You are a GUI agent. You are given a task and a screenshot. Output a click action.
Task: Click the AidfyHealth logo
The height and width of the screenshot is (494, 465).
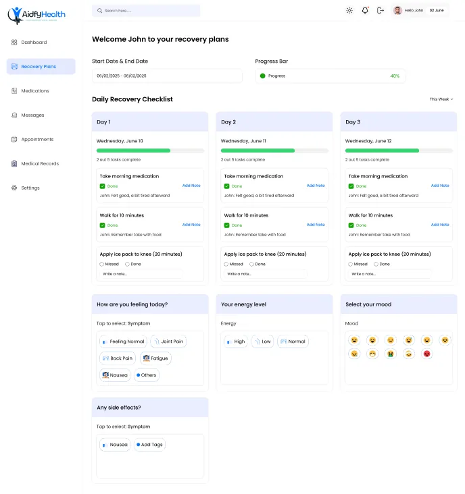[36, 15]
